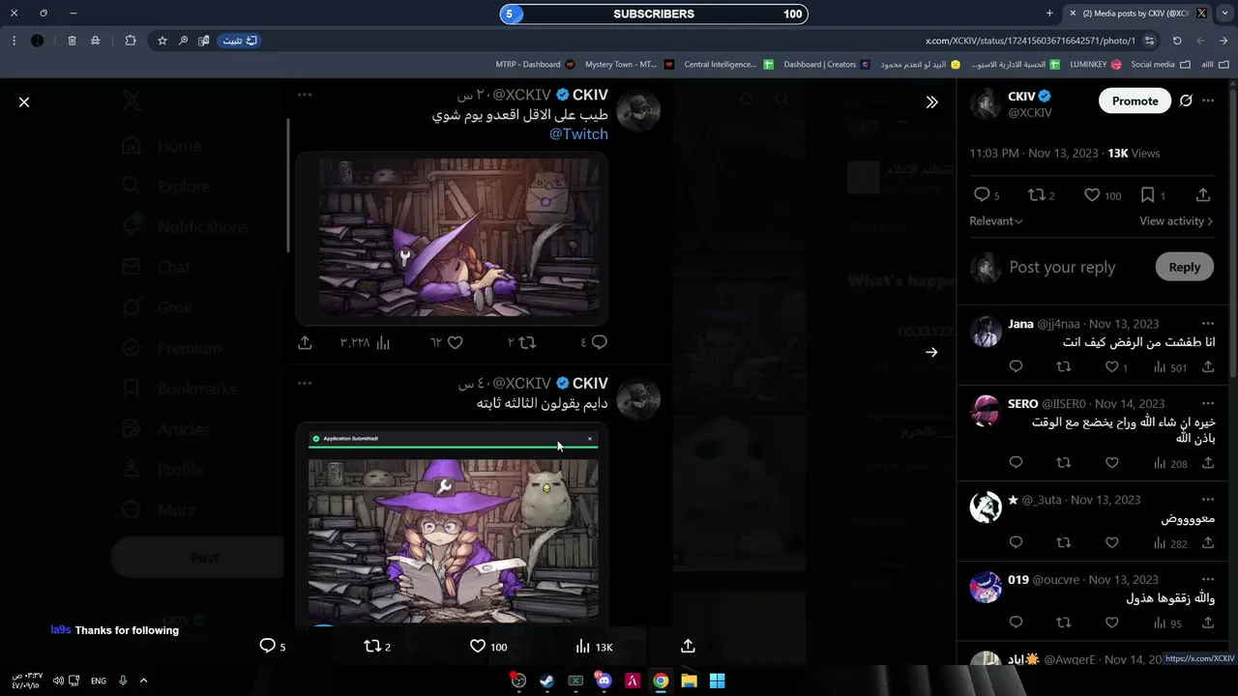
Task: Open more menu on SERO's reply
Action: [1208, 404]
